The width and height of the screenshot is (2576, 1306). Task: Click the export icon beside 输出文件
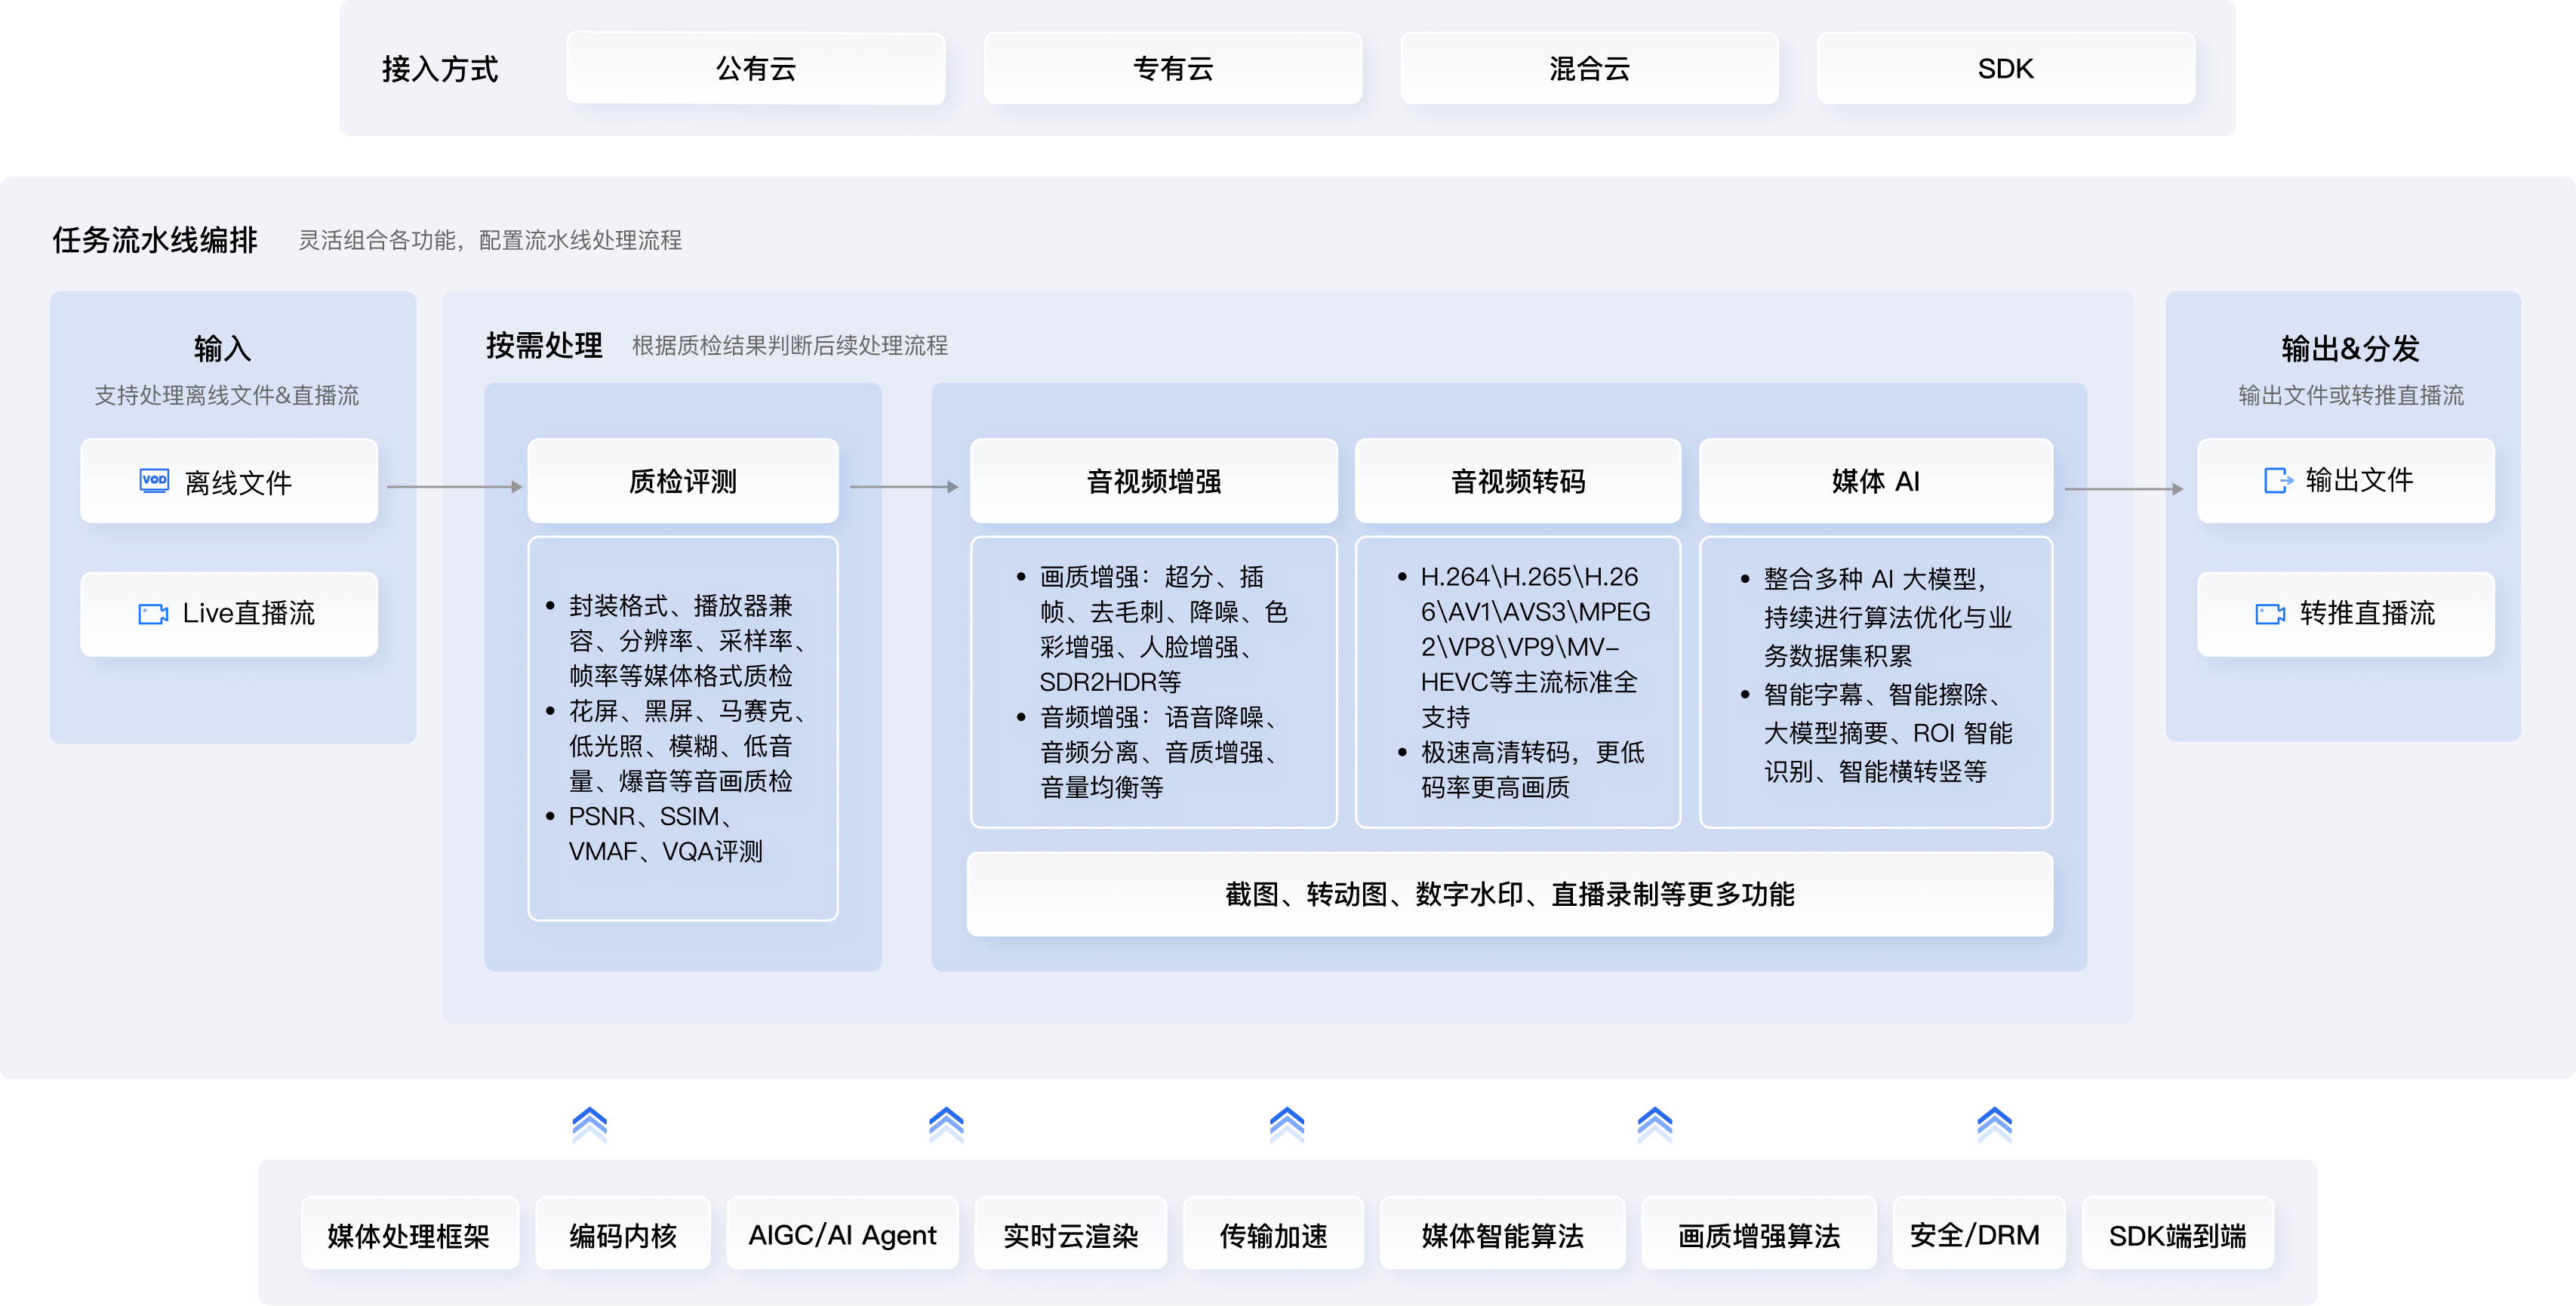tap(2278, 481)
